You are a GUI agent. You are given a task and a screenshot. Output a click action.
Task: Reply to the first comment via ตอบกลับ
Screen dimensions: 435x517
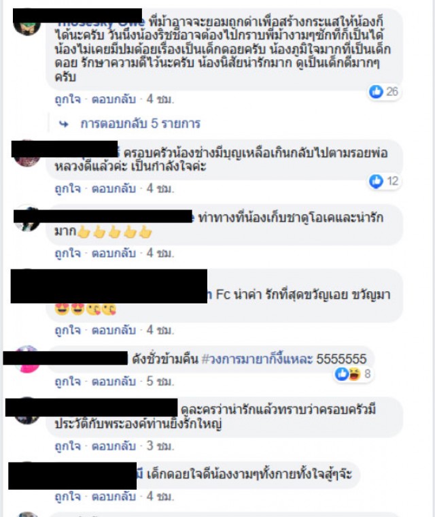pos(114,99)
